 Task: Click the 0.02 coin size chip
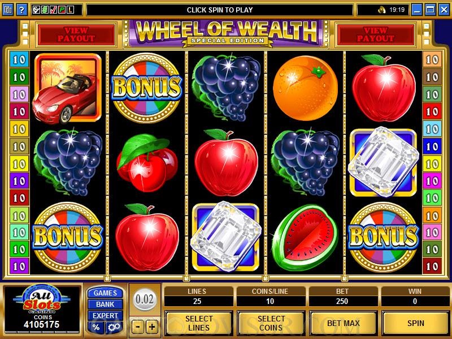click(145, 299)
